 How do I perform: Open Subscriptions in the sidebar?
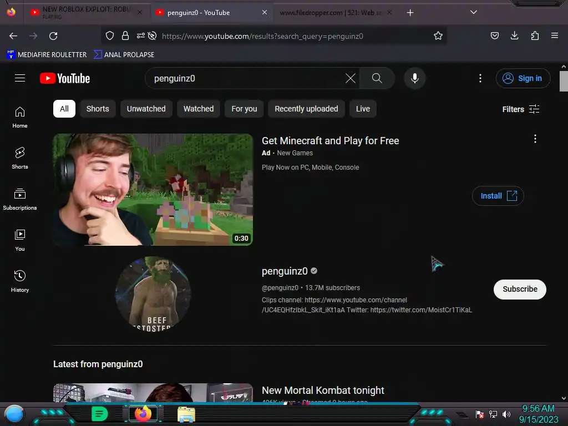pyautogui.click(x=20, y=200)
